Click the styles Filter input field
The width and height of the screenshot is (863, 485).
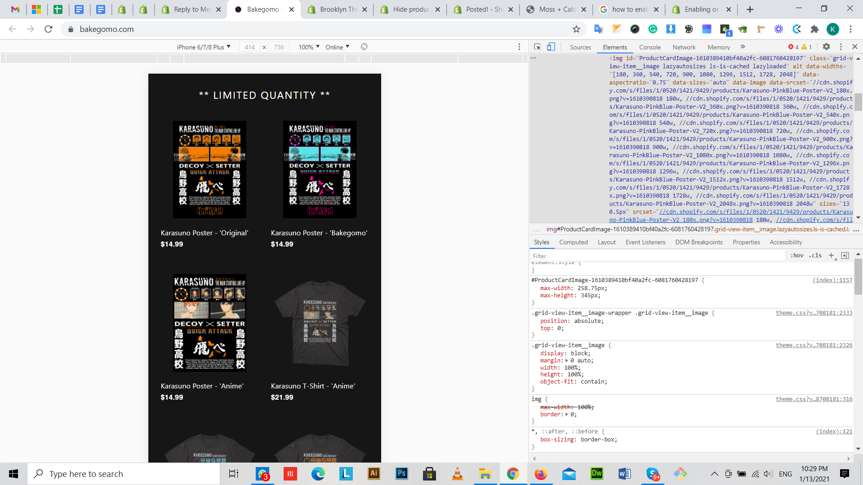click(x=656, y=256)
